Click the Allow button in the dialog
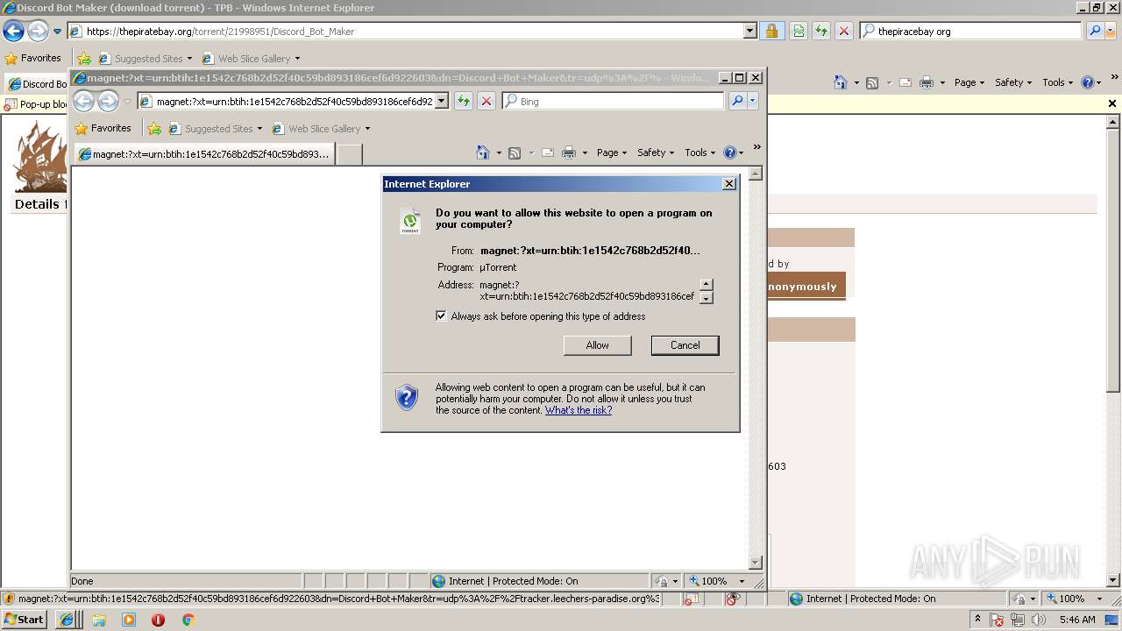This screenshot has height=631, width=1122. pos(597,345)
